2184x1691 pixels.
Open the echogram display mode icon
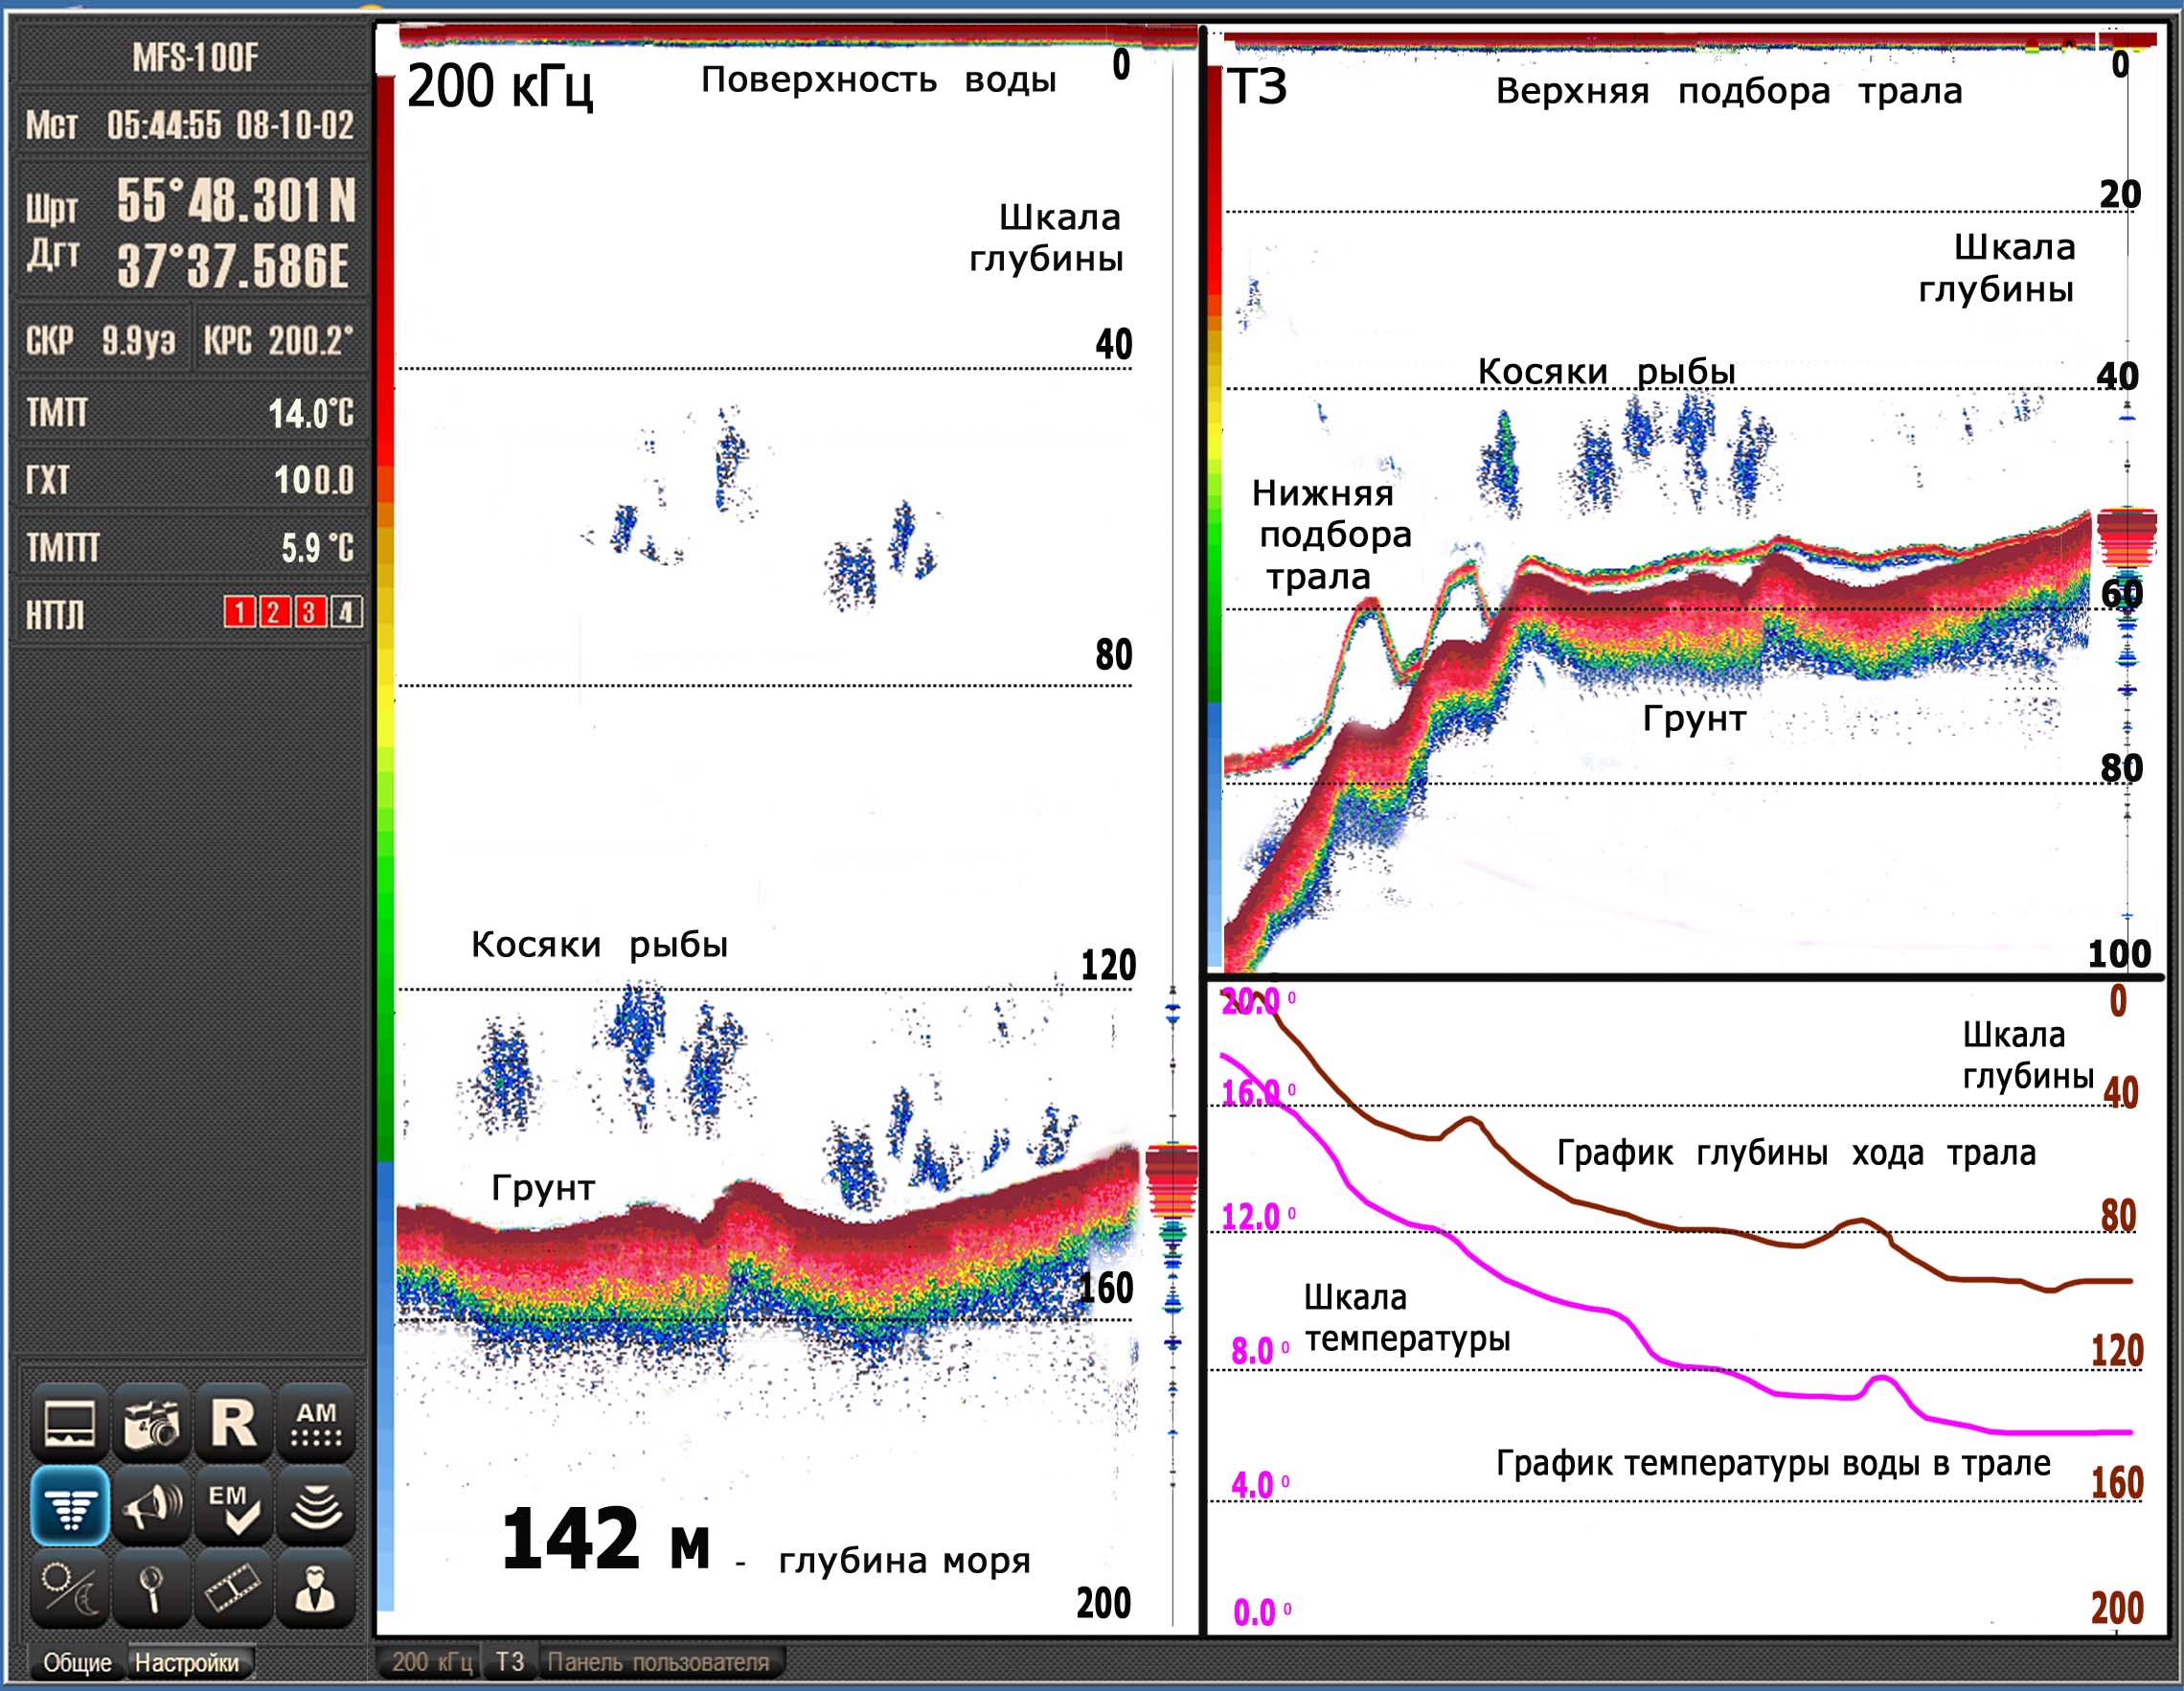[70, 1422]
